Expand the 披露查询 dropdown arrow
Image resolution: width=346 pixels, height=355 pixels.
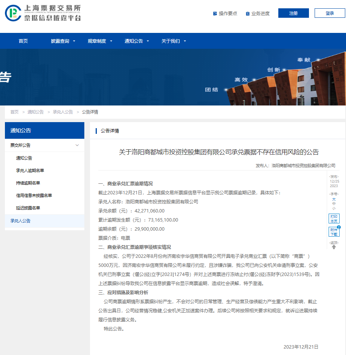pos(74,41)
